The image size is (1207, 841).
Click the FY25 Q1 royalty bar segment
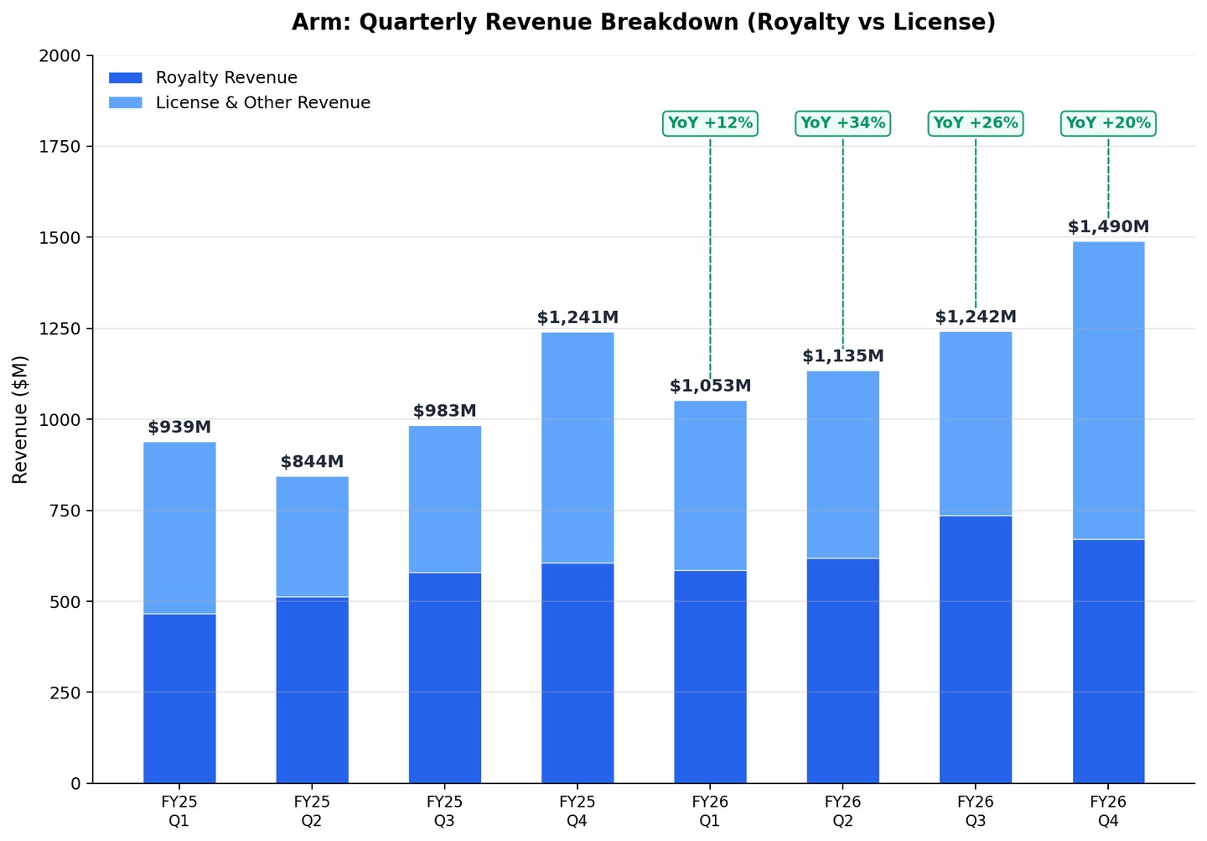tap(179, 698)
